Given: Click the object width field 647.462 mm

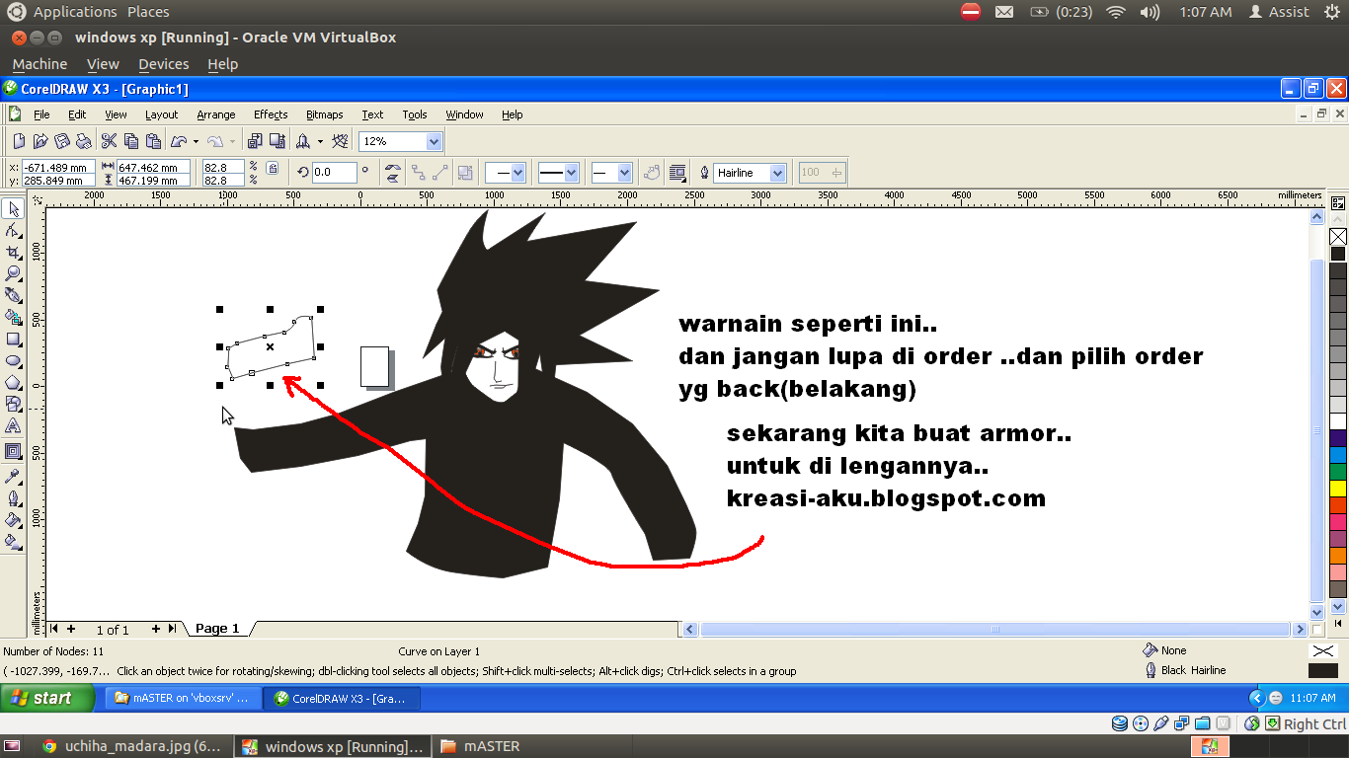Looking at the screenshot, I should [x=153, y=167].
